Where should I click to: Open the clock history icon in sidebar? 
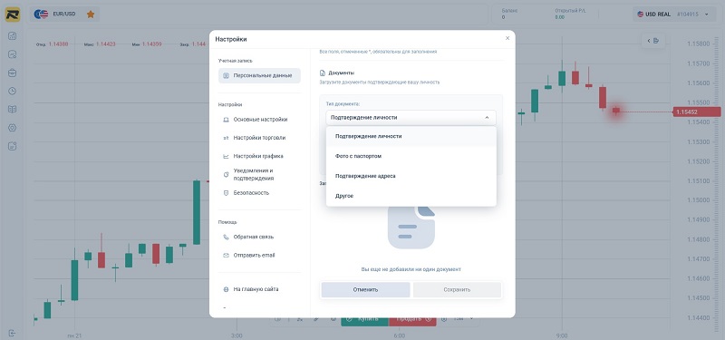click(13, 92)
